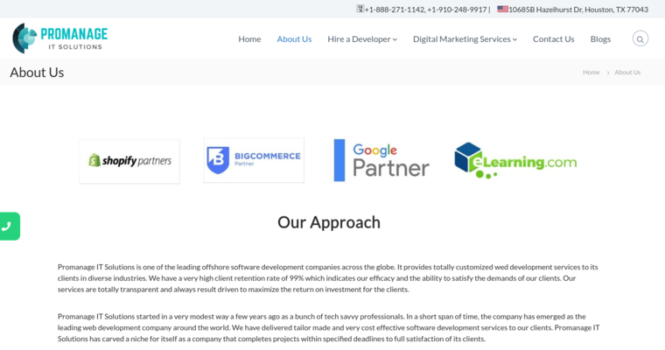This screenshot has height=350, width=665.
Task: Select the Shopify Partners logo
Action: point(129,161)
